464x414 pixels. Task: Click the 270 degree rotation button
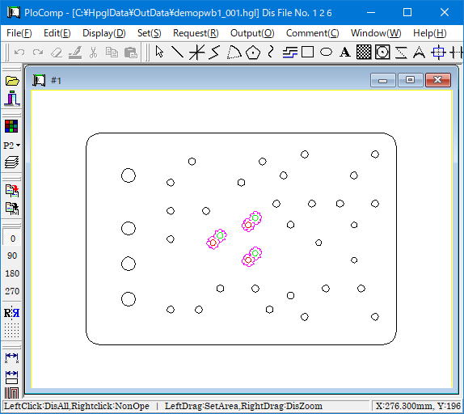tap(12, 291)
